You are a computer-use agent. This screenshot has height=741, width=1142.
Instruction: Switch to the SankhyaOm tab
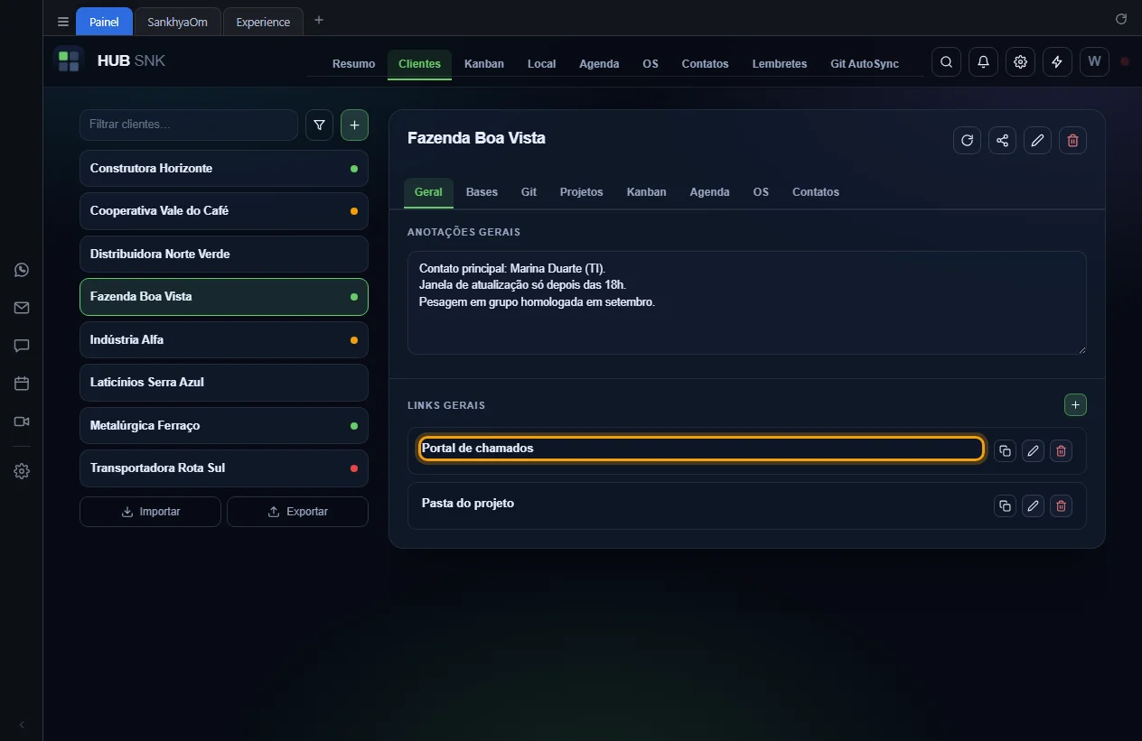click(x=177, y=22)
